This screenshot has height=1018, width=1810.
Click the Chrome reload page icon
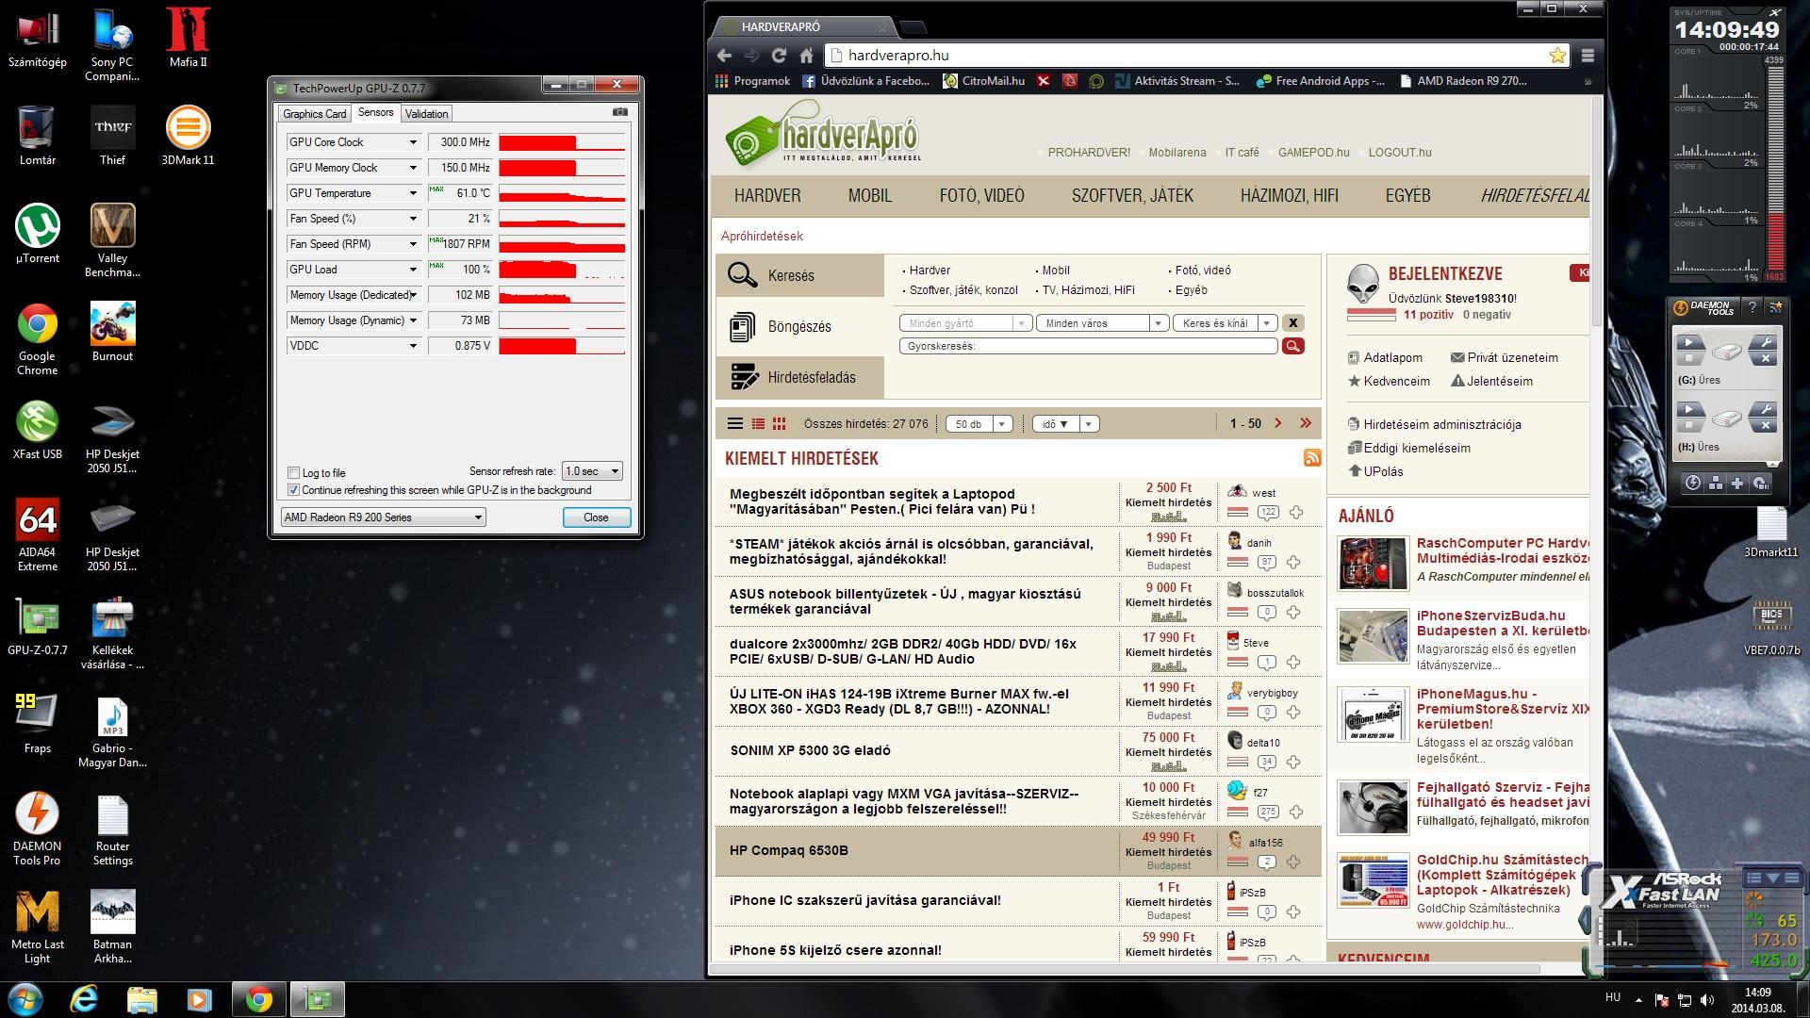[x=779, y=56]
